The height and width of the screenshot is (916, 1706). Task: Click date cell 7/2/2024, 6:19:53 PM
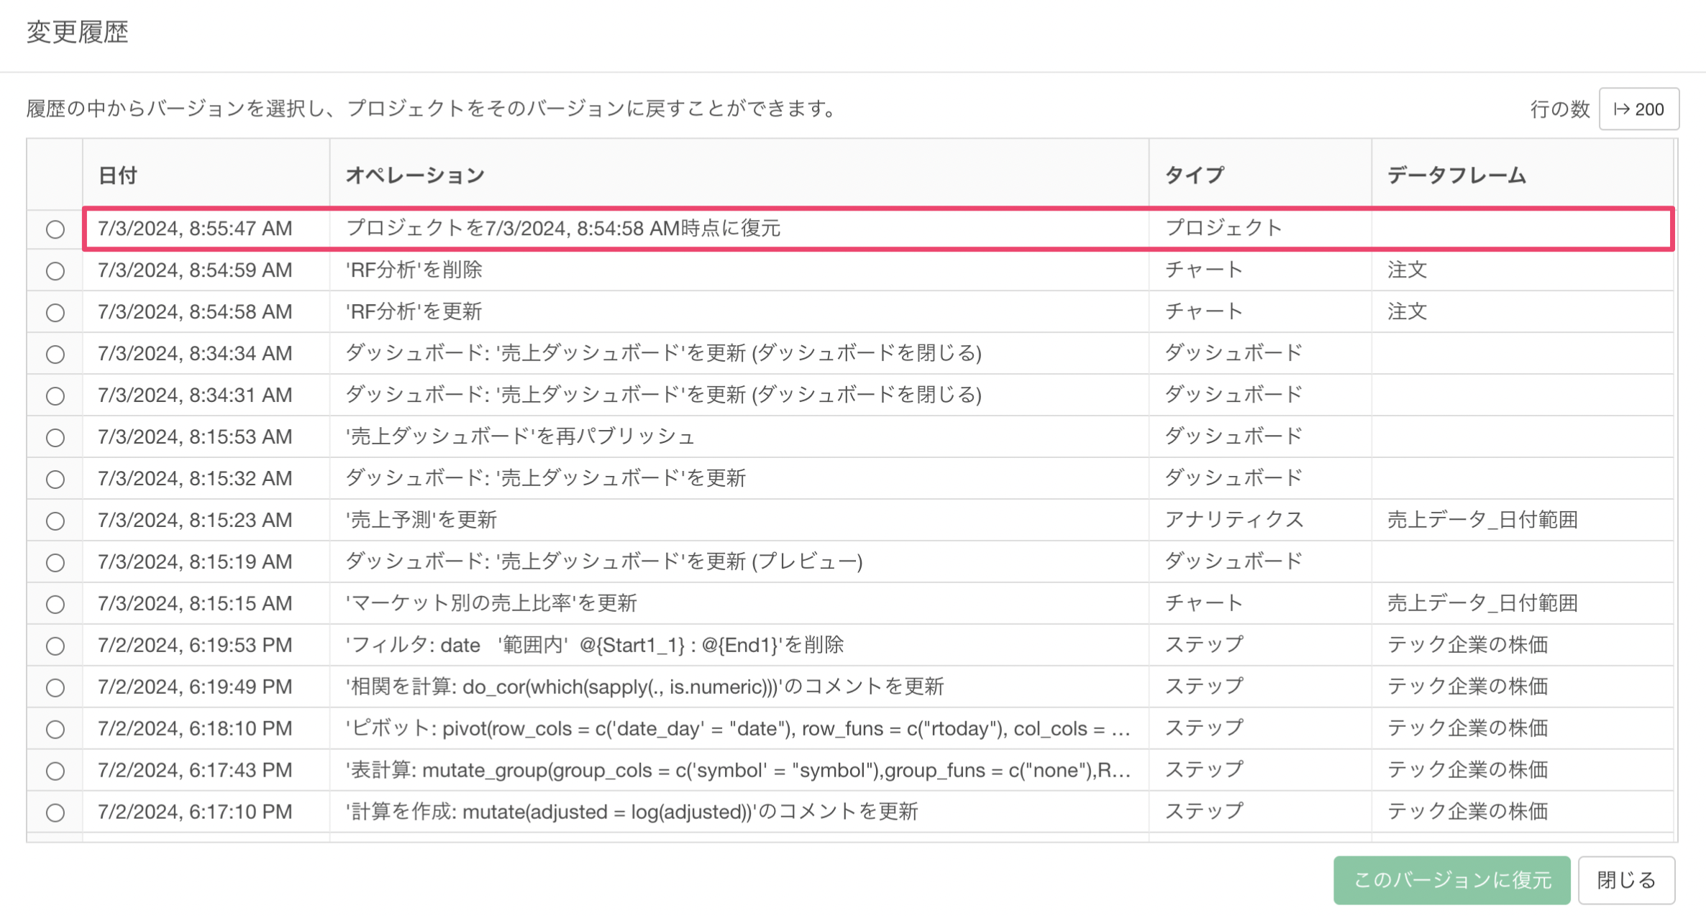tap(195, 646)
